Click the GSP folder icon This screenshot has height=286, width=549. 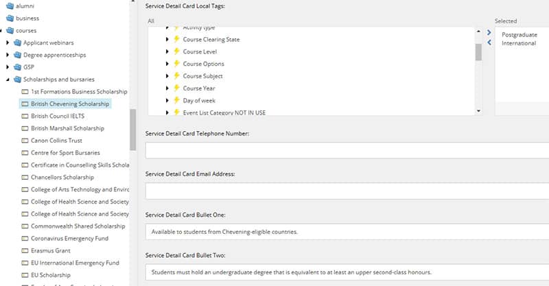(x=18, y=67)
